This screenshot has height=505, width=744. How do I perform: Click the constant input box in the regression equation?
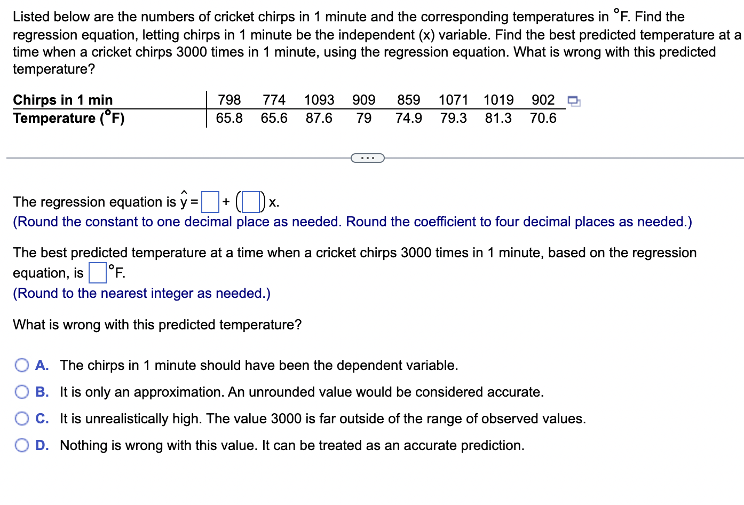click(x=210, y=202)
